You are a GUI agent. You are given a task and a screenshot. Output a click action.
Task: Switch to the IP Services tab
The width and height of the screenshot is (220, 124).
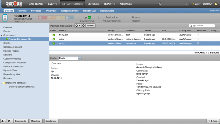coord(51,11)
